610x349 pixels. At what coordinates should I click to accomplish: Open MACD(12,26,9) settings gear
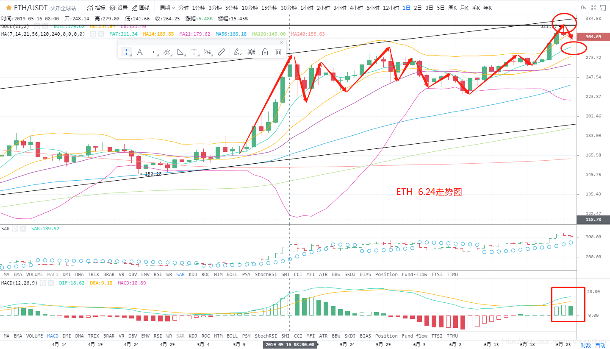tap(43, 283)
